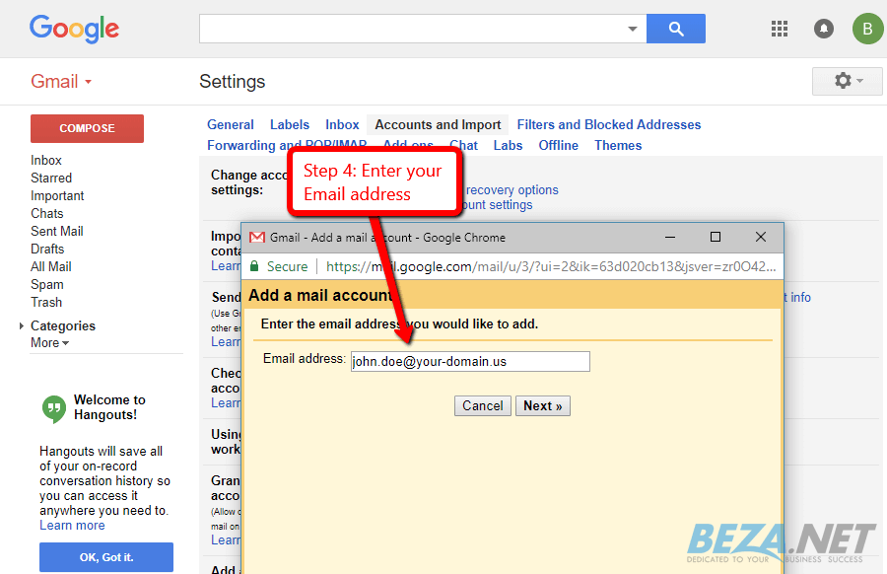Click the Secure padlock icon
887x574 pixels.
(254, 266)
